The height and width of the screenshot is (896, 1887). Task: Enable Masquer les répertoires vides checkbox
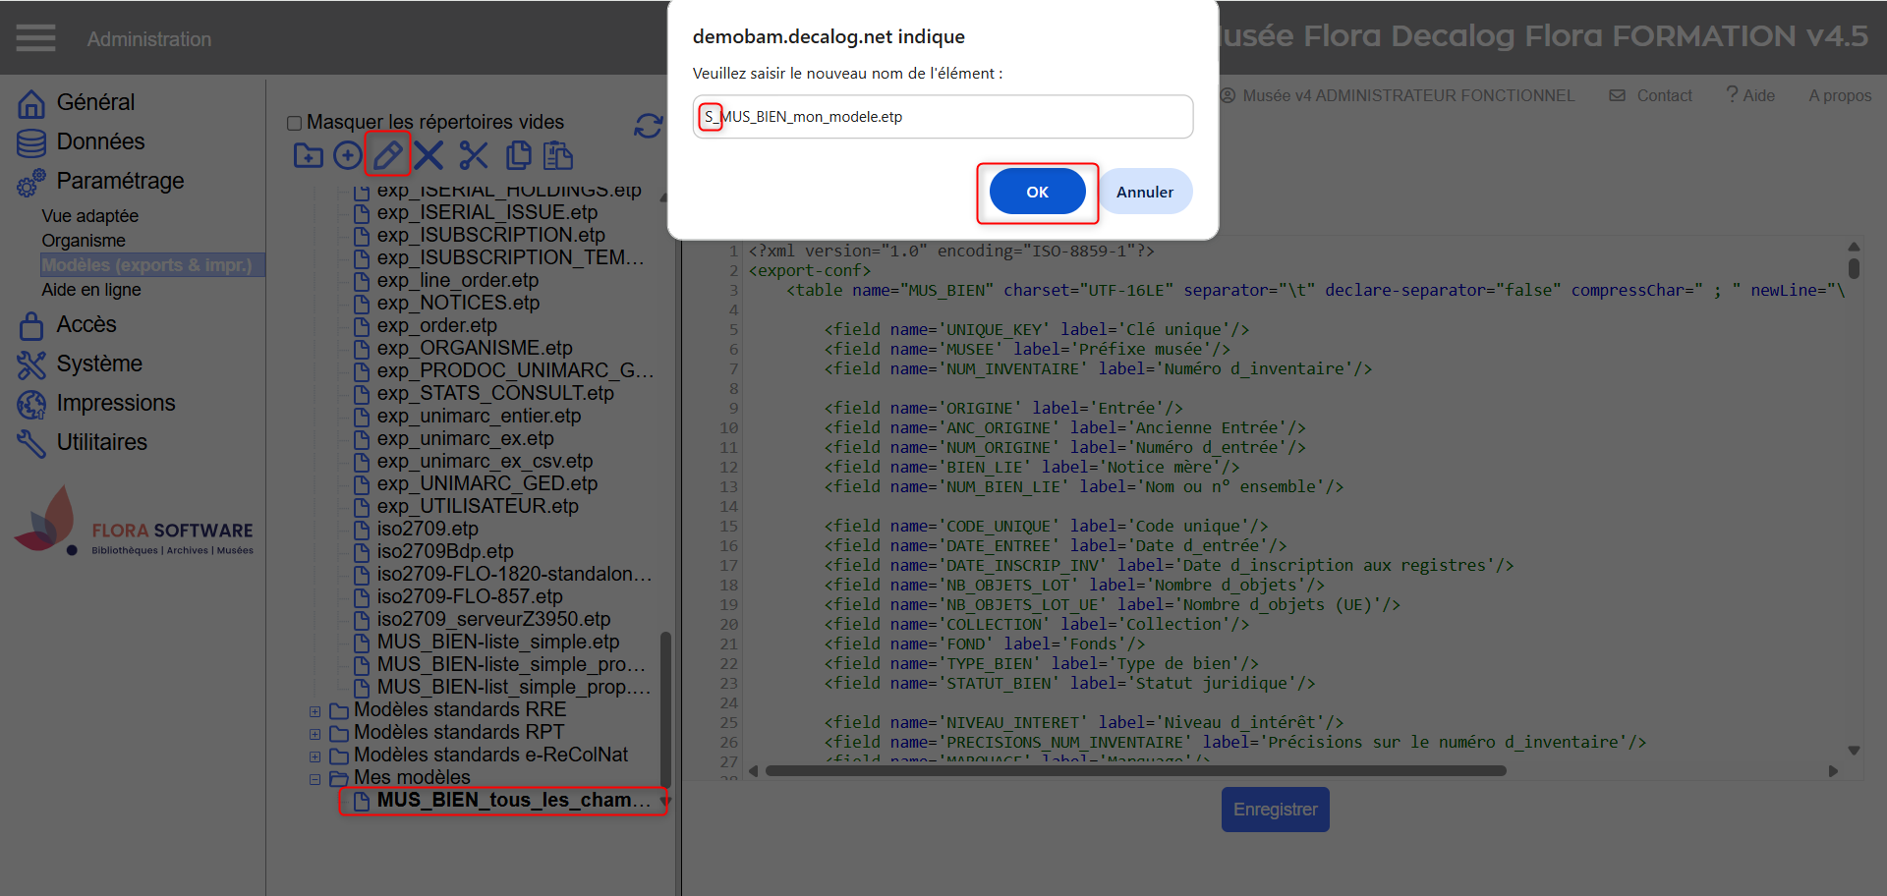coord(294,123)
